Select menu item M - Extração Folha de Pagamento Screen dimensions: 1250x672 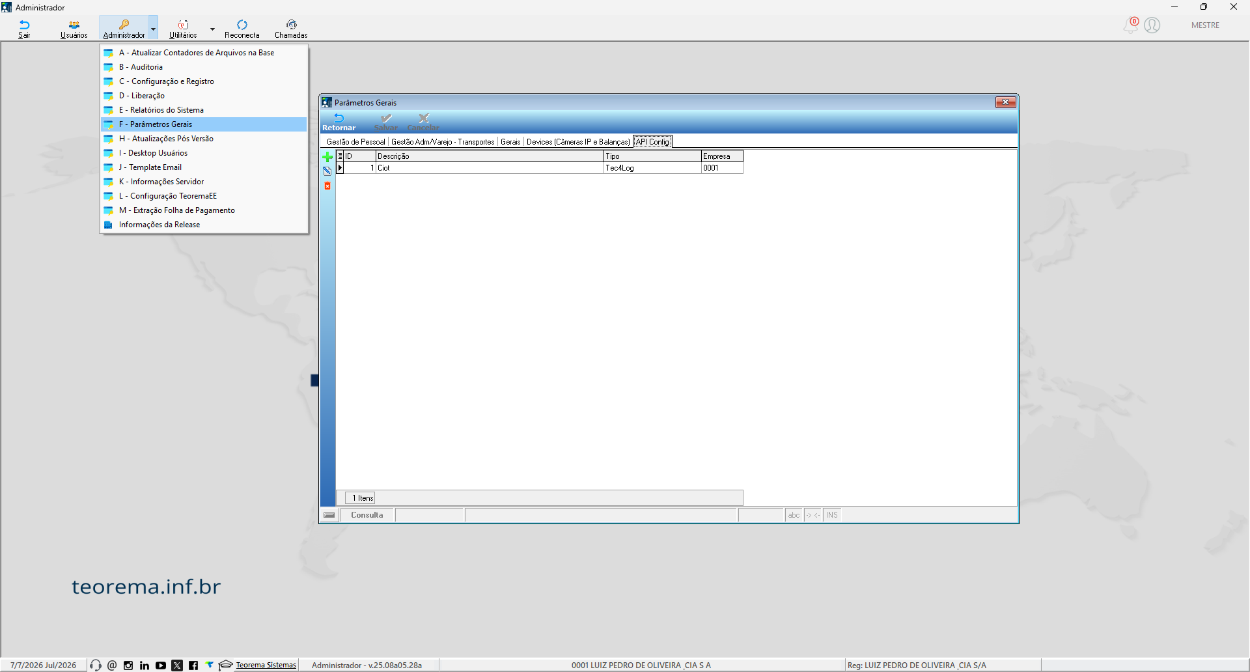click(x=204, y=210)
